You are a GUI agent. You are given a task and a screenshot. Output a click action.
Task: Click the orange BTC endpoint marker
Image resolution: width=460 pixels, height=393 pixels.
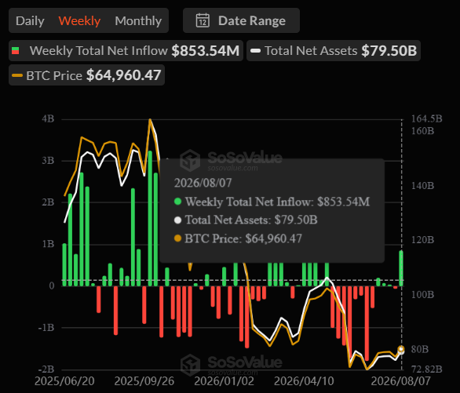[401, 349]
